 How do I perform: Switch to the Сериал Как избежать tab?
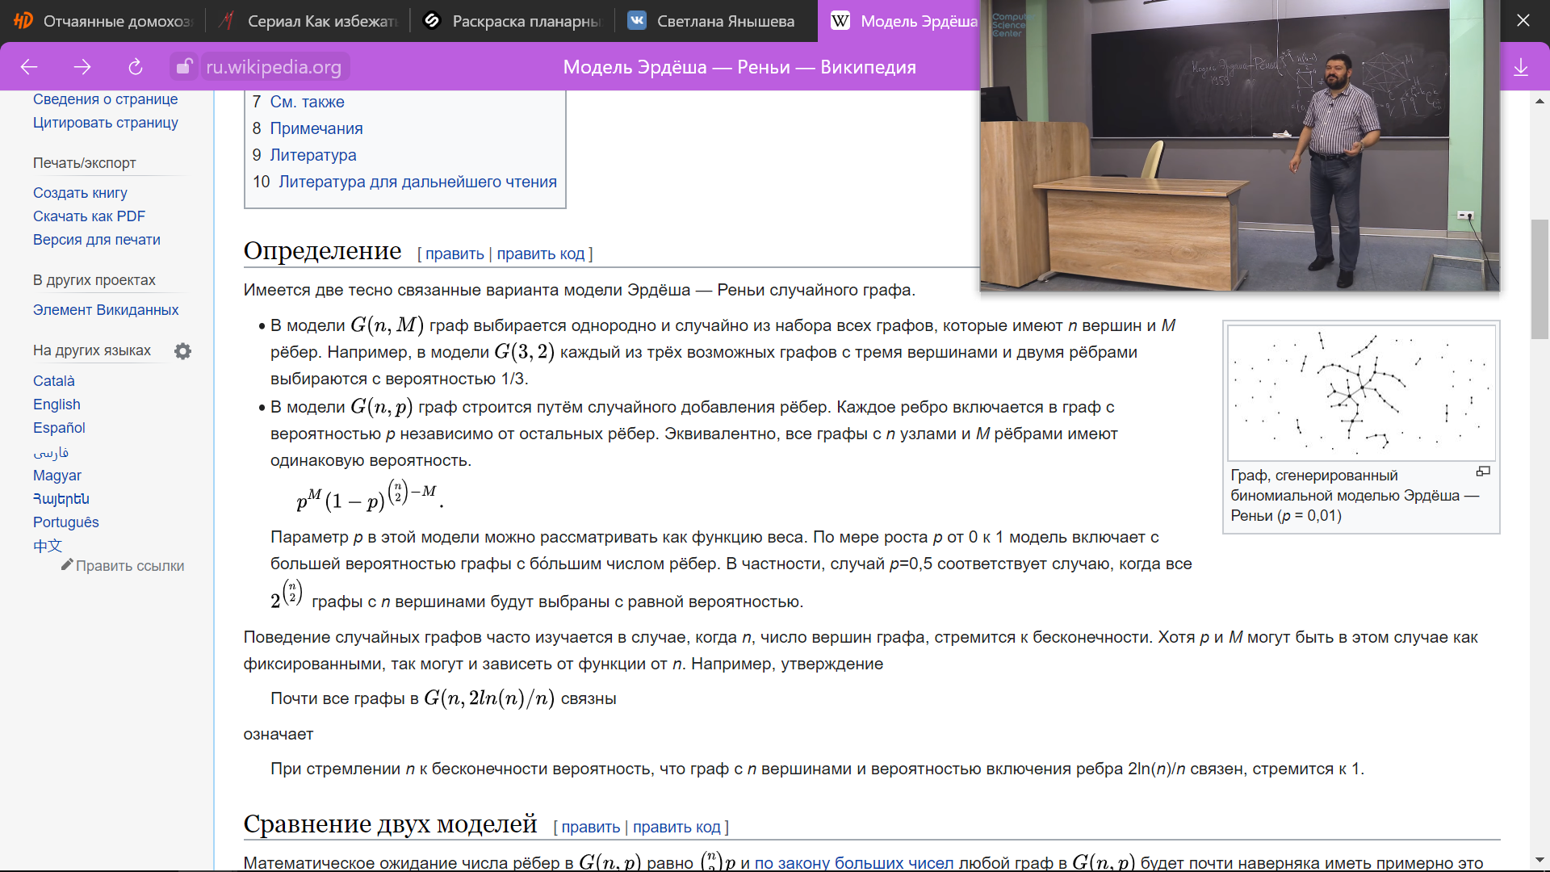point(308,21)
